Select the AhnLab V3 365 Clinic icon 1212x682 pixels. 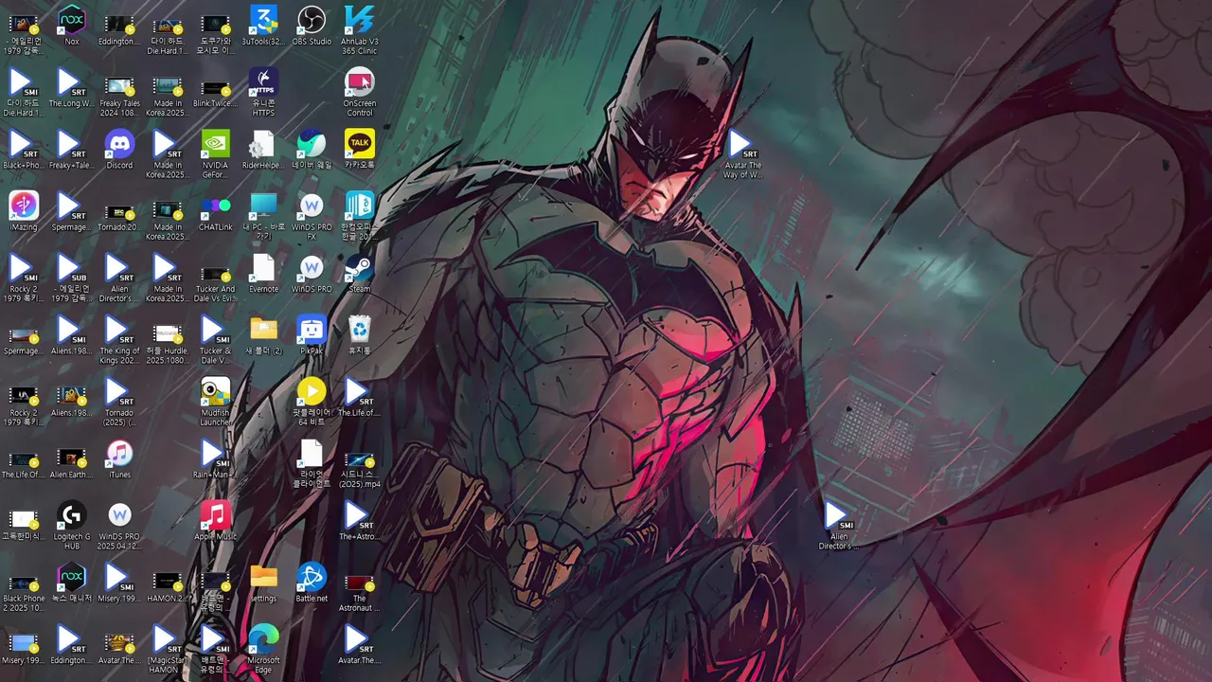(360, 29)
